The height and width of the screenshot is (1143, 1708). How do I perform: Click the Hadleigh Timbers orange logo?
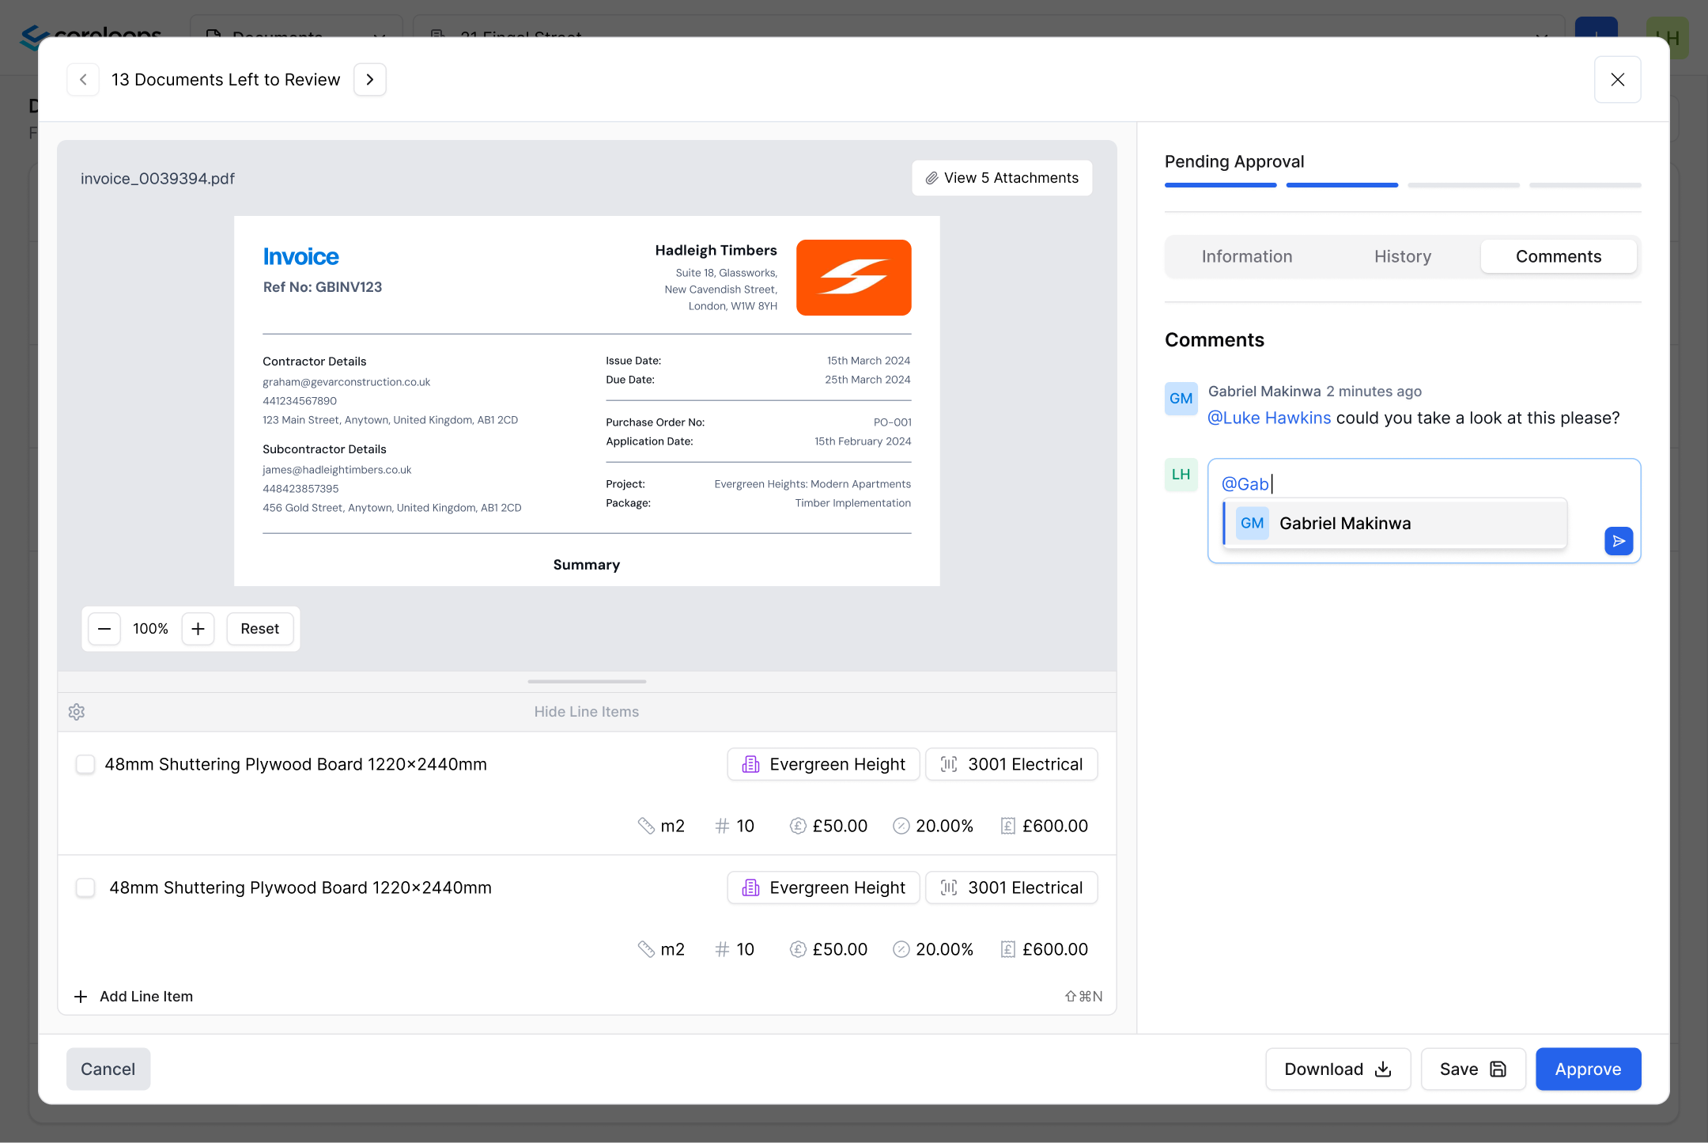[853, 278]
